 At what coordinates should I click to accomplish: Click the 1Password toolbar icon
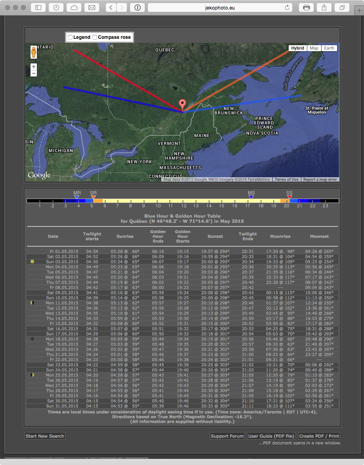click(137, 8)
